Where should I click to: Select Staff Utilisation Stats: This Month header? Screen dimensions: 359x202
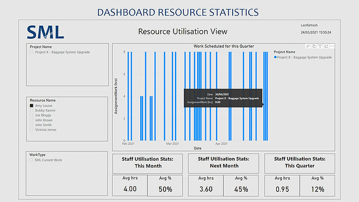tap(148, 162)
